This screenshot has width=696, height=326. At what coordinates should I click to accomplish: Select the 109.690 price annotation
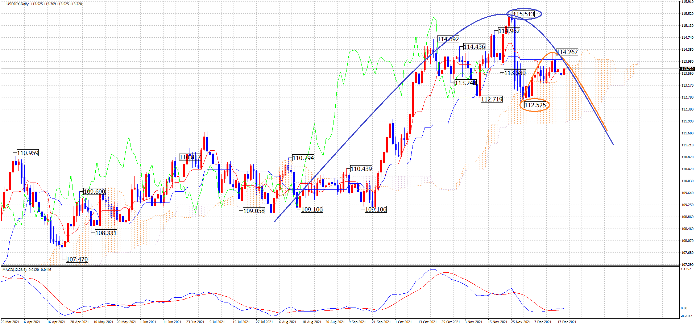pos(94,192)
